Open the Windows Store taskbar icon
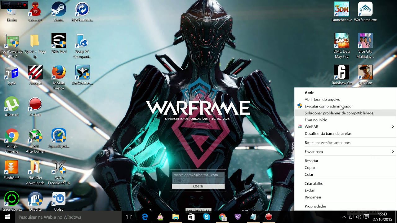397x223 pixels. [x=191, y=217]
